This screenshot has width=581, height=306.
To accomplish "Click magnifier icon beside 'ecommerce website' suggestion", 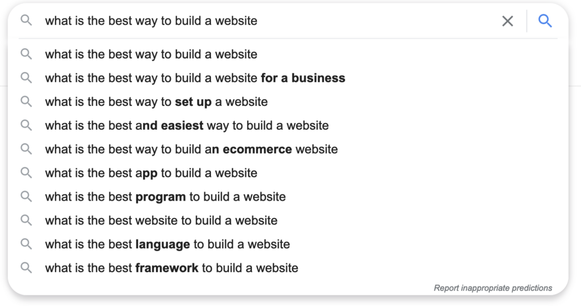I will coord(26,149).
